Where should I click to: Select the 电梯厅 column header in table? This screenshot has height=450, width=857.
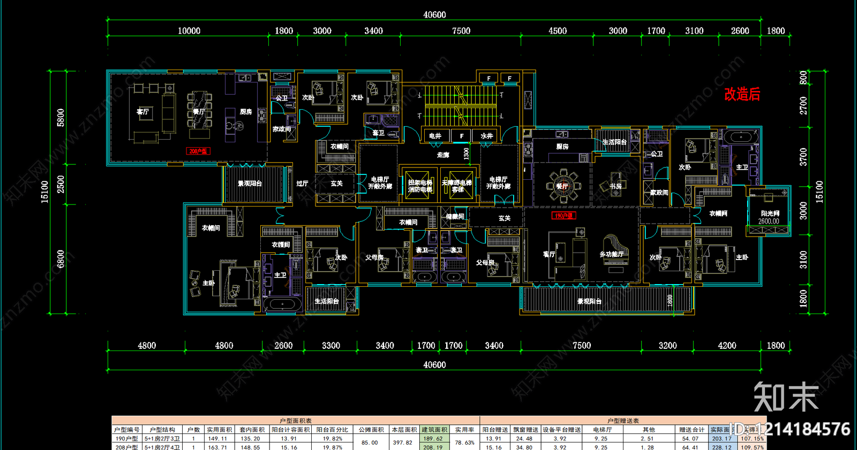click(603, 430)
